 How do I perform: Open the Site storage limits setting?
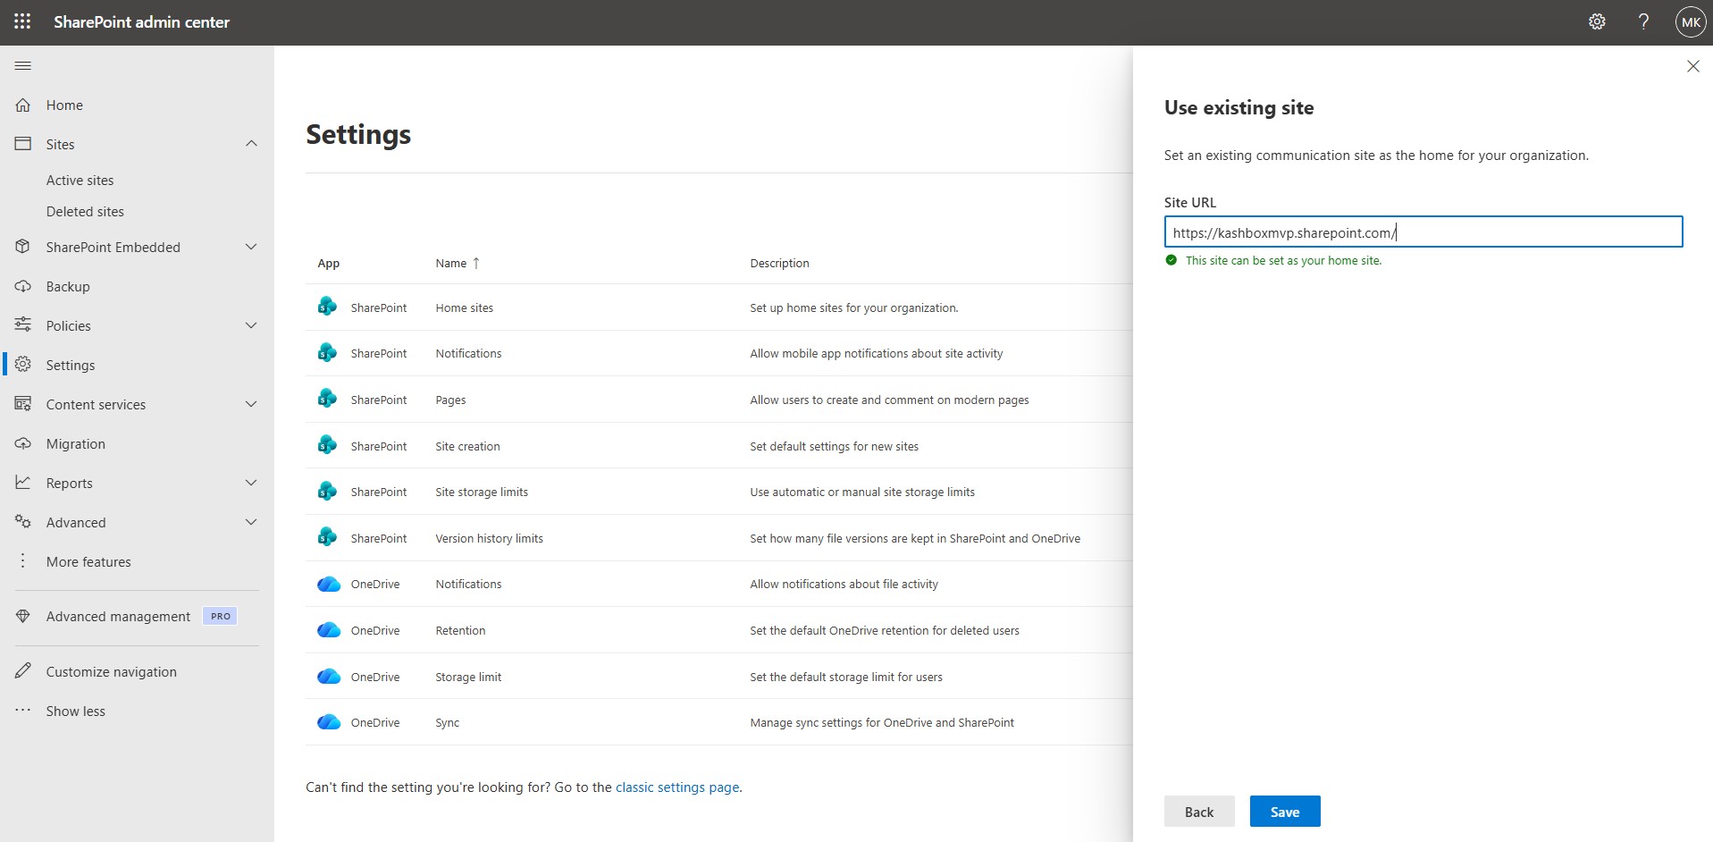[482, 492]
